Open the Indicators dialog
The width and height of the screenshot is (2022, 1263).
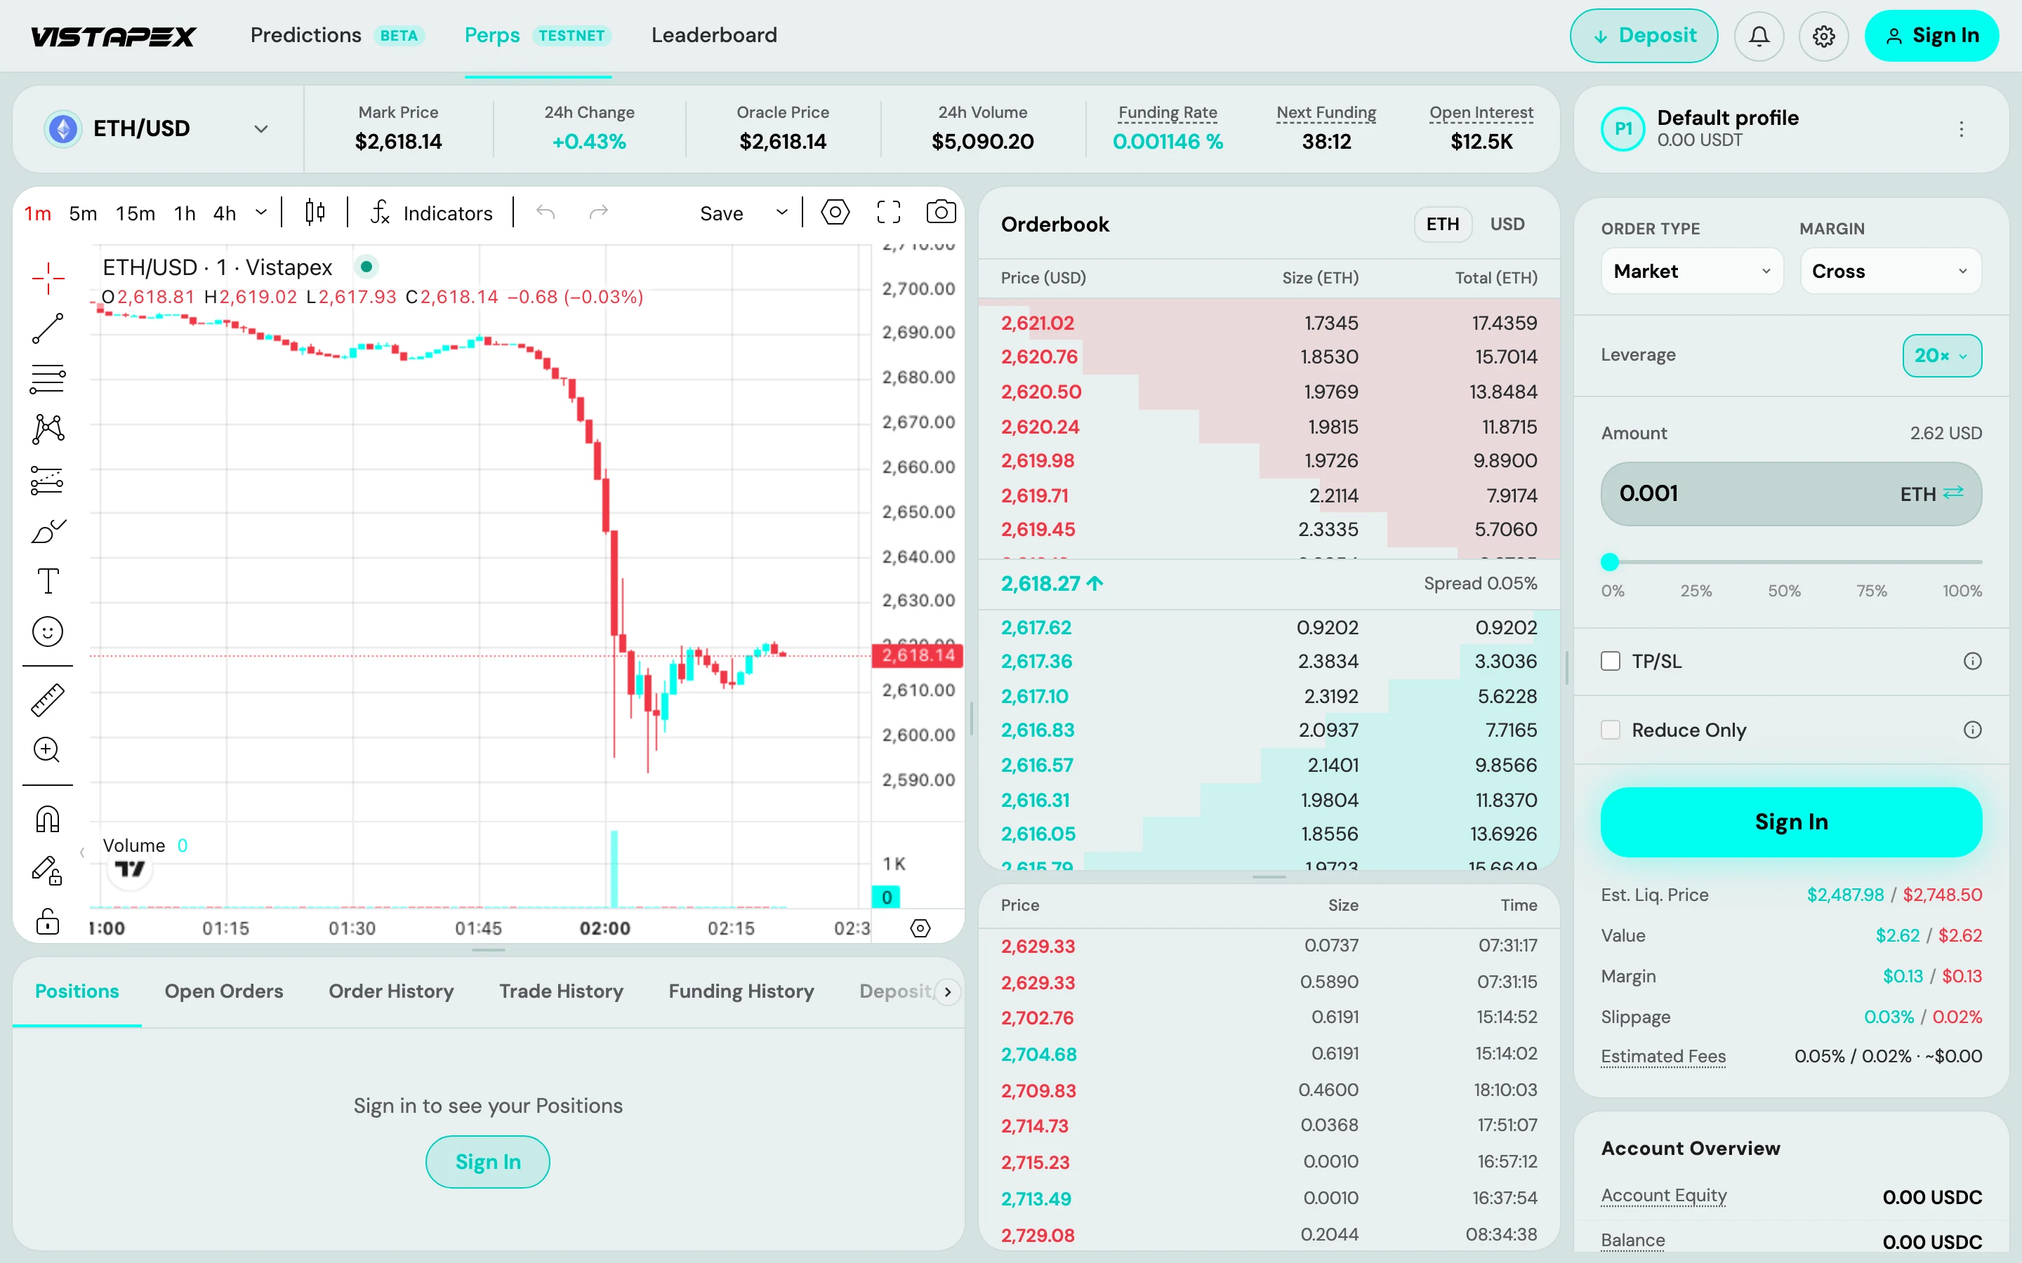click(x=431, y=213)
